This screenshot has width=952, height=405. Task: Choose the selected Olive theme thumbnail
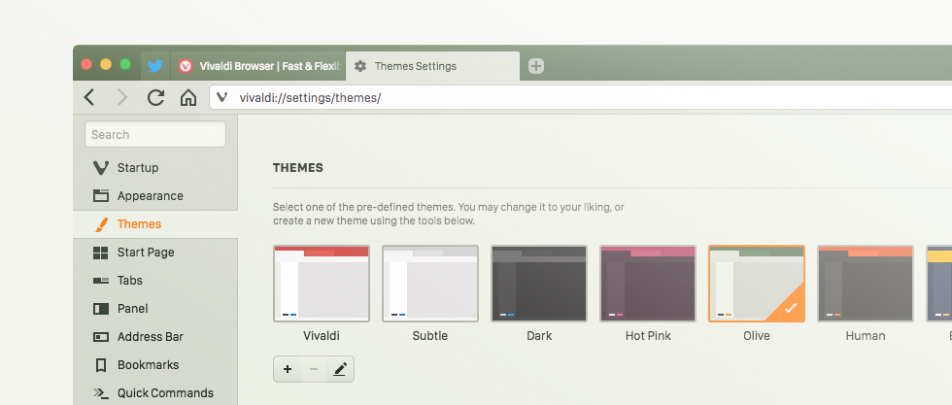pyautogui.click(x=757, y=284)
